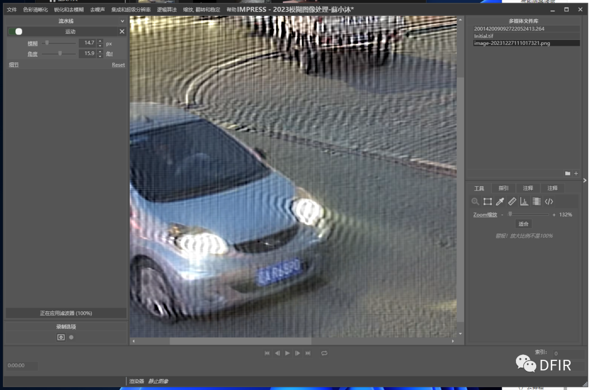591x390 pixels.
Task: Start recording with the round record button
Action: pyautogui.click(x=71, y=338)
